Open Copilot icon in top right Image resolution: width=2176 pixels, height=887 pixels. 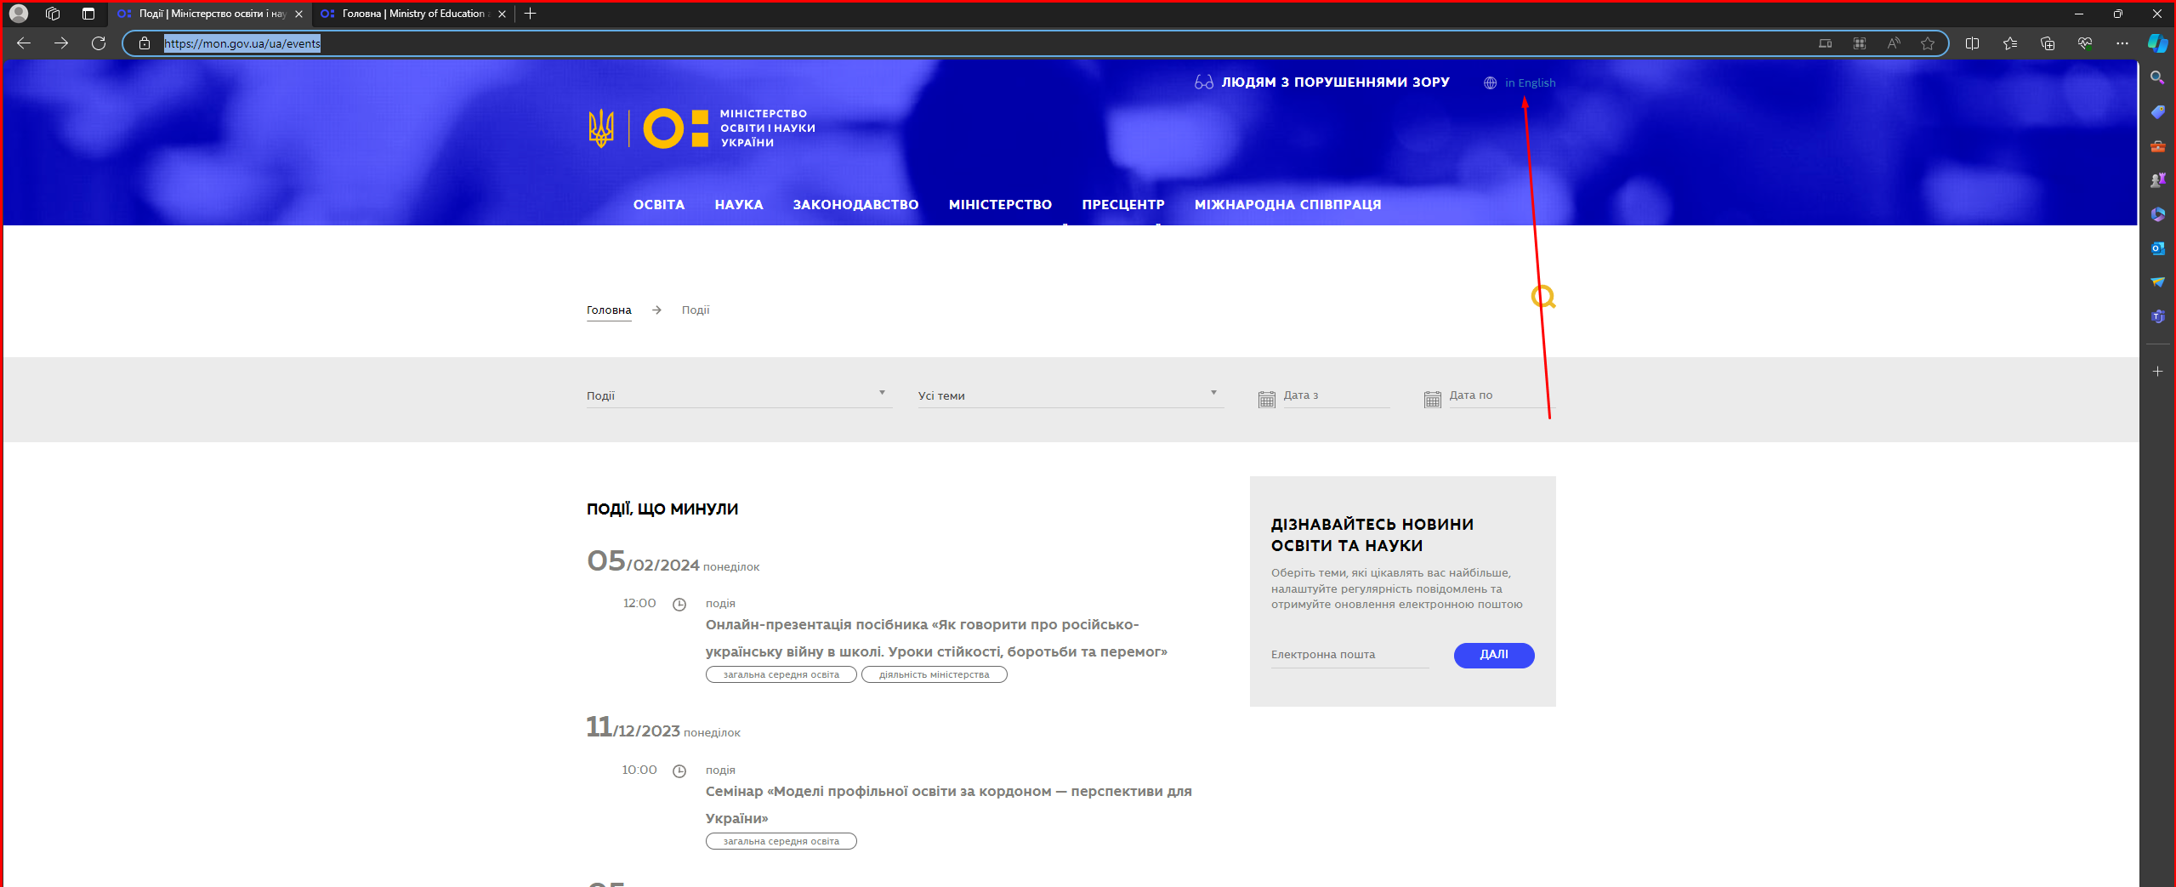pyautogui.click(x=2157, y=43)
